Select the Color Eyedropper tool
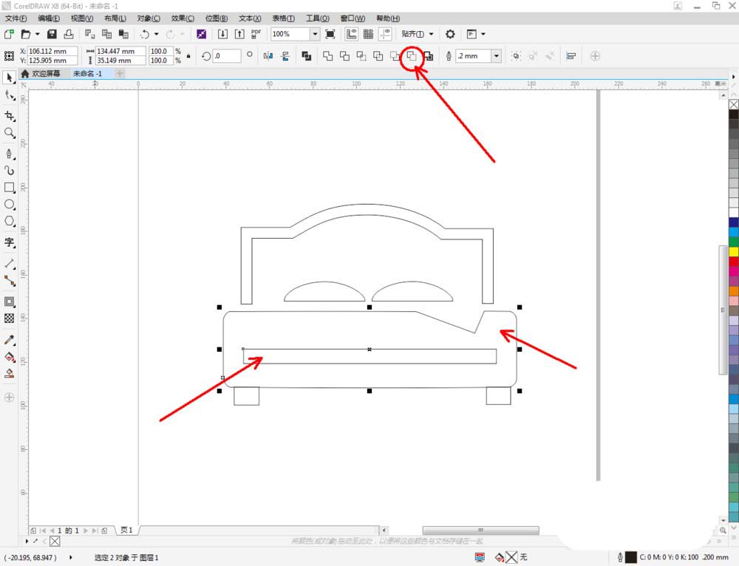739x566 pixels. pyautogui.click(x=9, y=340)
